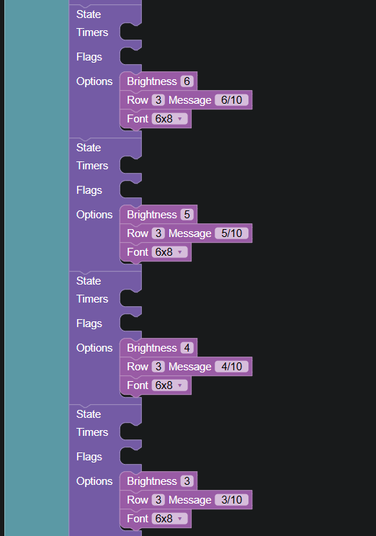Image resolution: width=376 pixels, height=536 pixels.
Task: Click the teal container block on left
Action: coord(37,268)
